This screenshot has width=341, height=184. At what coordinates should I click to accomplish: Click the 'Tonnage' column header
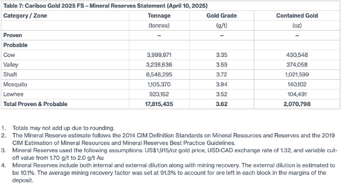pos(159,16)
